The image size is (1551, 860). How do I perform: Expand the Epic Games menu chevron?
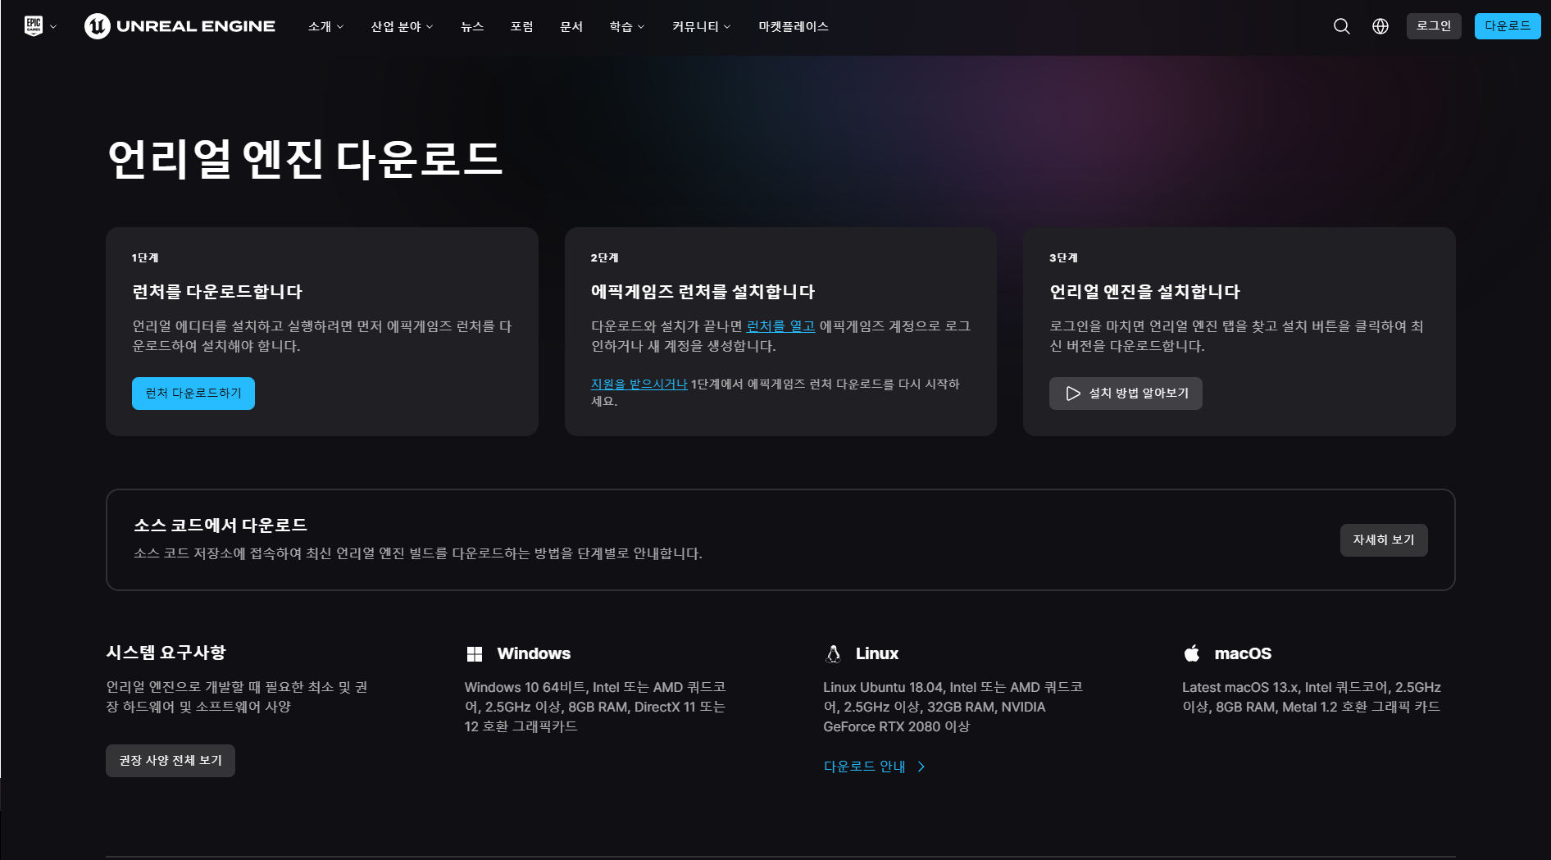click(x=53, y=26)
